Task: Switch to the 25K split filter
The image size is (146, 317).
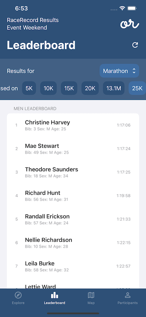Action: [x=137, y=88]
